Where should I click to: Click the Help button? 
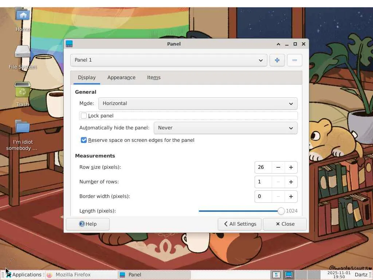click(88, 224)
